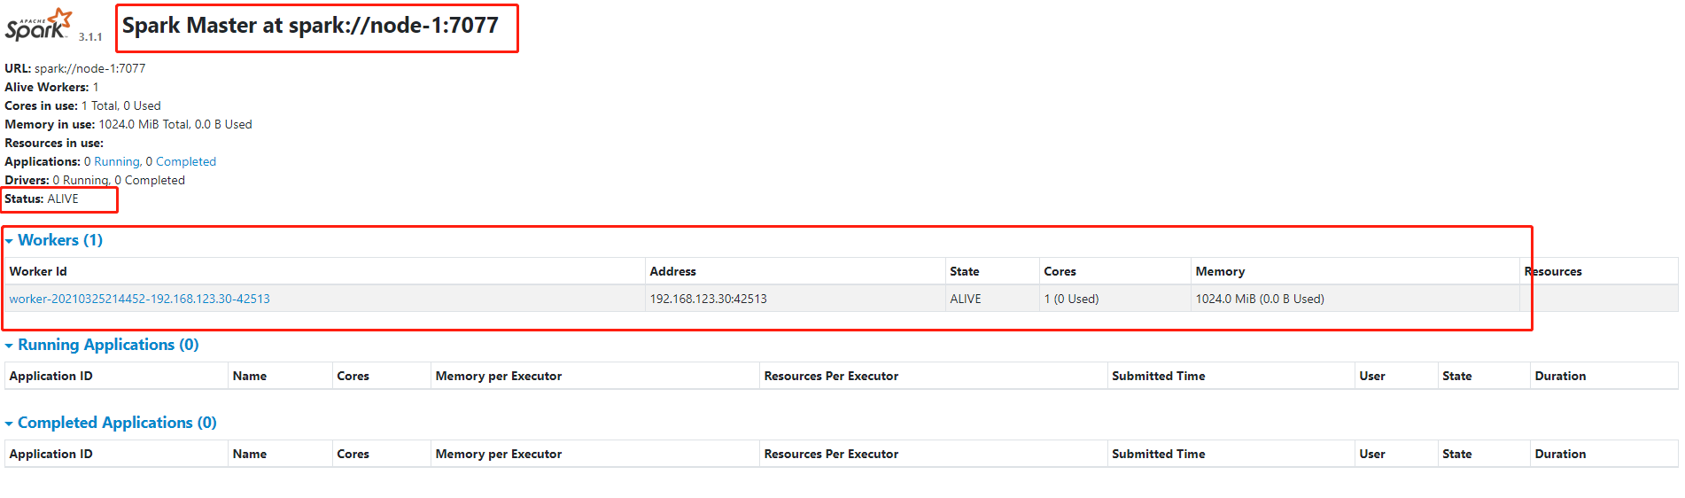Click the Workers (1) heading

point(60,240)
